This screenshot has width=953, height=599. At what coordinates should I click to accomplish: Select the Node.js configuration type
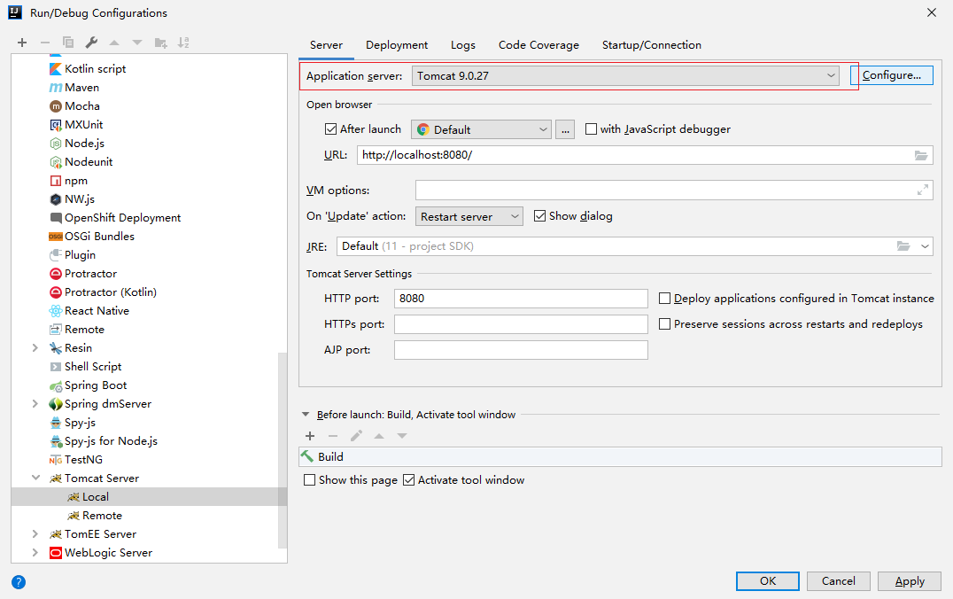[x=77, y=144]
